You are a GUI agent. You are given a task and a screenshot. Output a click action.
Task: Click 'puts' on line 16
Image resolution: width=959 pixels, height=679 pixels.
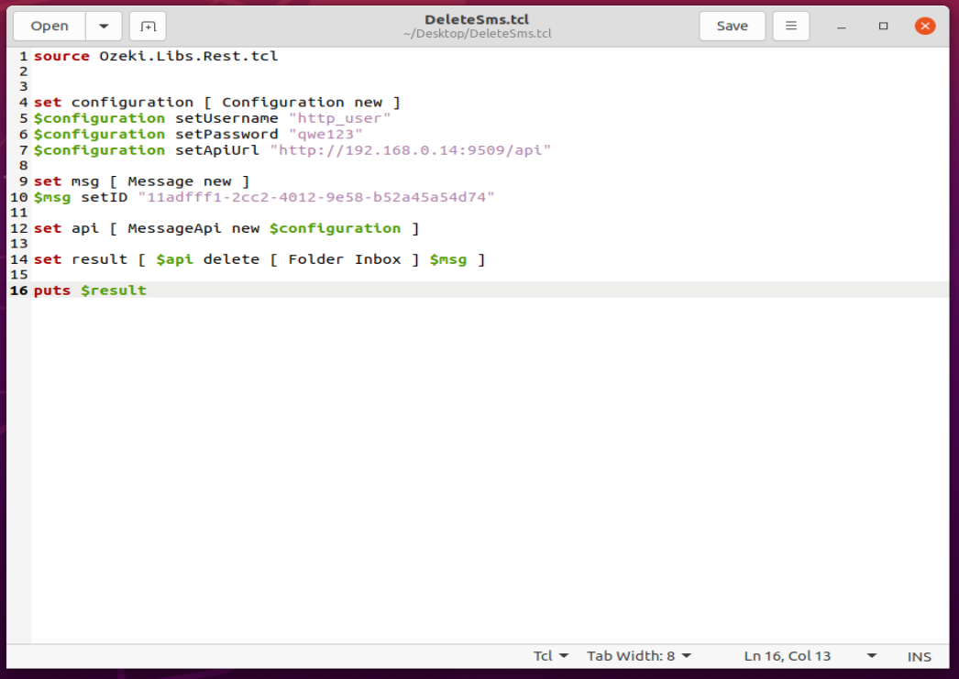point(52,290)
